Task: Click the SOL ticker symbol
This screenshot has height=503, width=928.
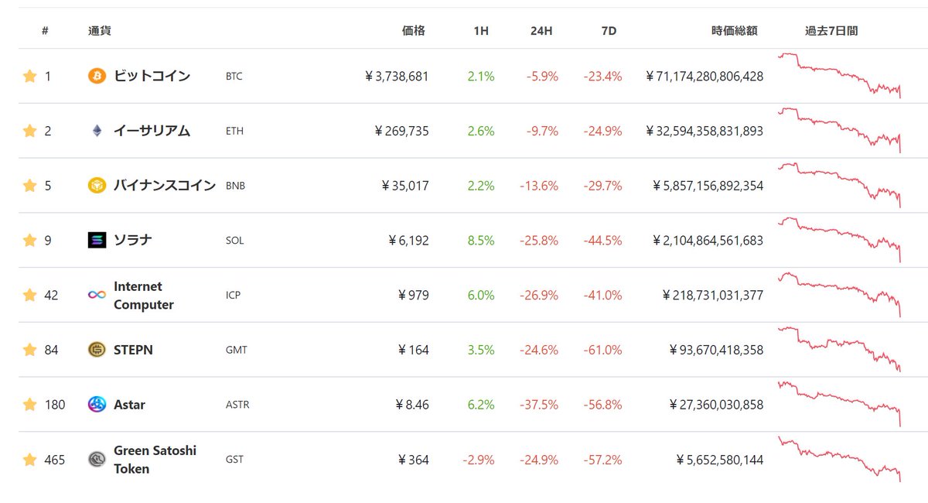Action: [234, 241]
